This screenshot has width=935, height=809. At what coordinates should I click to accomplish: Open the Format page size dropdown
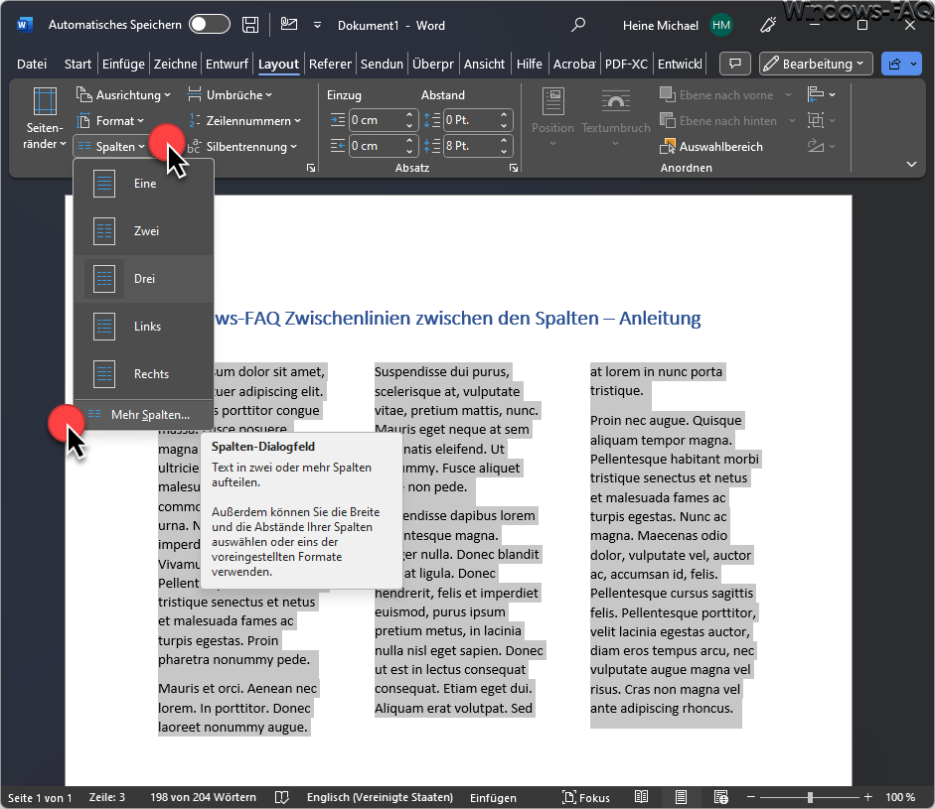[x=110, y=121]
